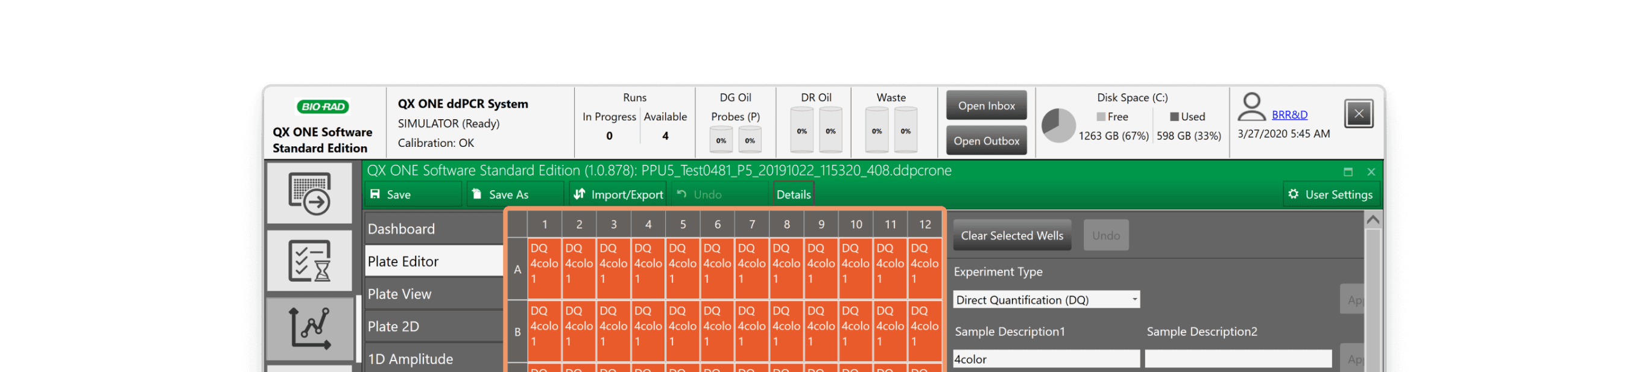Click the 'Calibration: OK' status text

435,143
